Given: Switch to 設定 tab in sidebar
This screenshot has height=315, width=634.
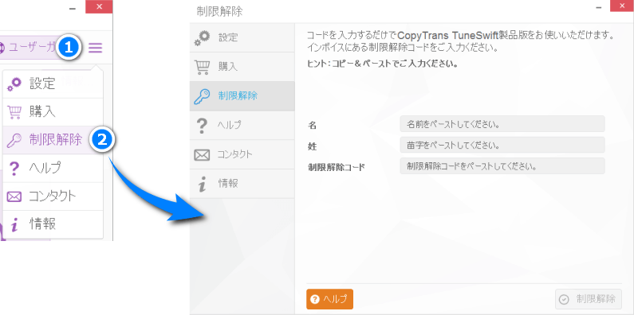Looking at the screenshot, I should pos(242,37).
